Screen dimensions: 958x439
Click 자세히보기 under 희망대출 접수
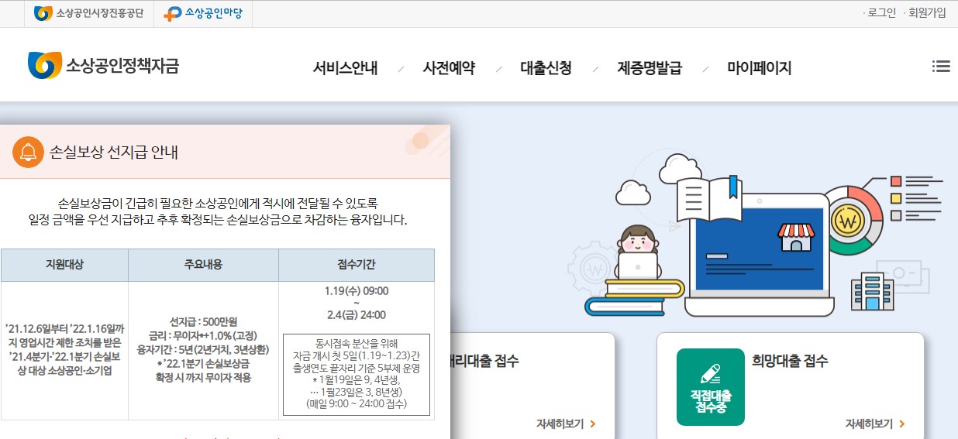tap(875, 424)
